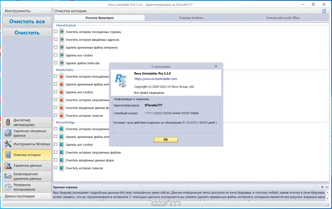
Task: Close the Краткая справка help panel
Action: point(327,187)
